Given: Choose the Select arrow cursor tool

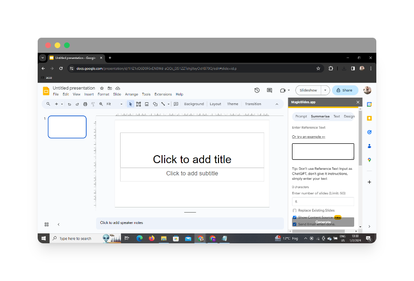Looking at the screenshot, I should tap(130, 104).
